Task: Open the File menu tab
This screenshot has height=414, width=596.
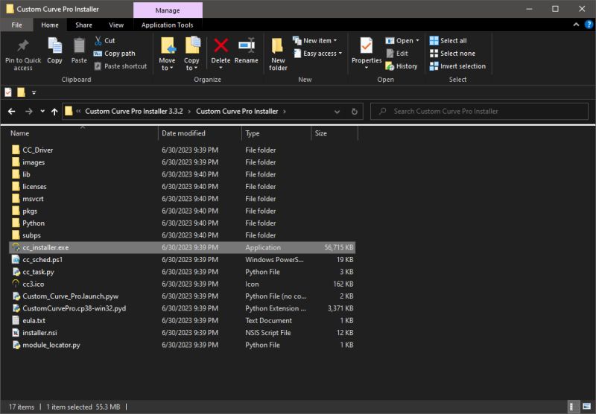Action: [16, 25]
